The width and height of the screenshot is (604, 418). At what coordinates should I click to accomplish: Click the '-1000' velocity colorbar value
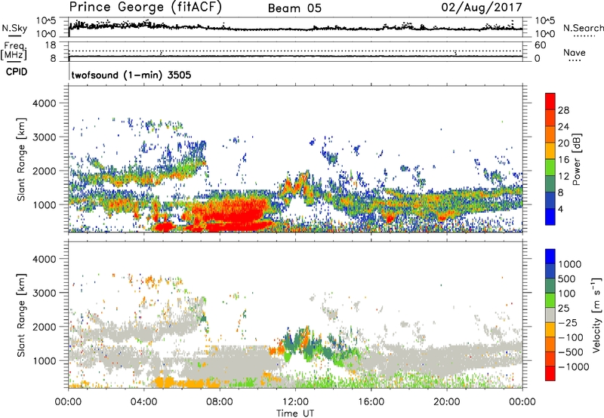click(x=573, y=367)
